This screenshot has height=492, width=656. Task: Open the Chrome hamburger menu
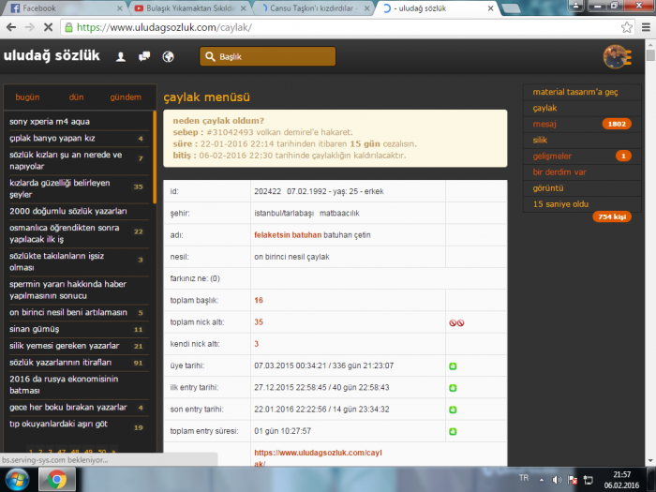[646, 27]
